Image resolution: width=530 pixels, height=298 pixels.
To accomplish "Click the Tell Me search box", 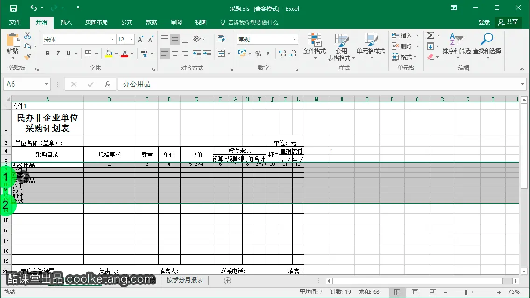I will tap(249, 23).
